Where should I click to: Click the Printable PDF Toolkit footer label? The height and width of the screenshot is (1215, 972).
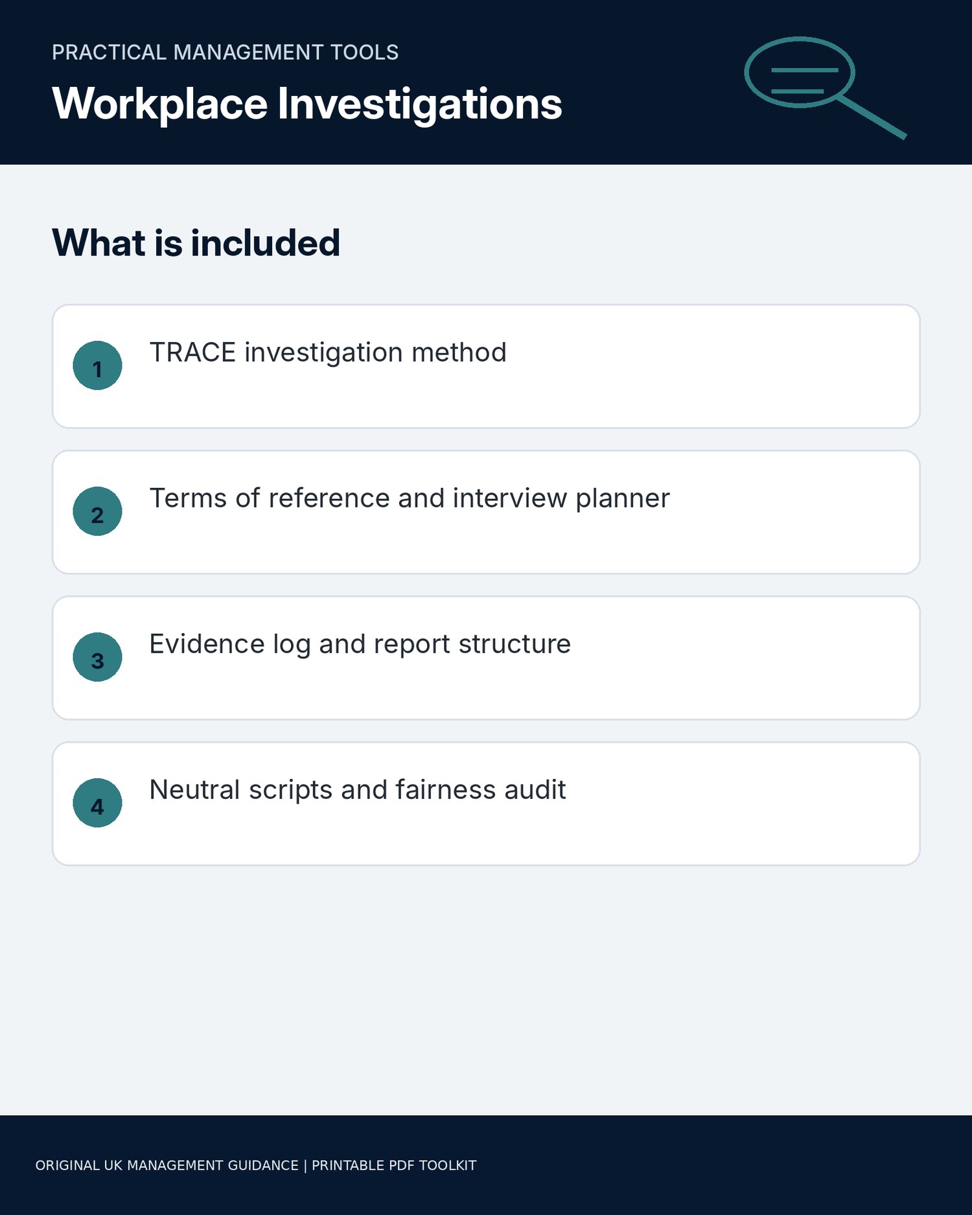394,1165
